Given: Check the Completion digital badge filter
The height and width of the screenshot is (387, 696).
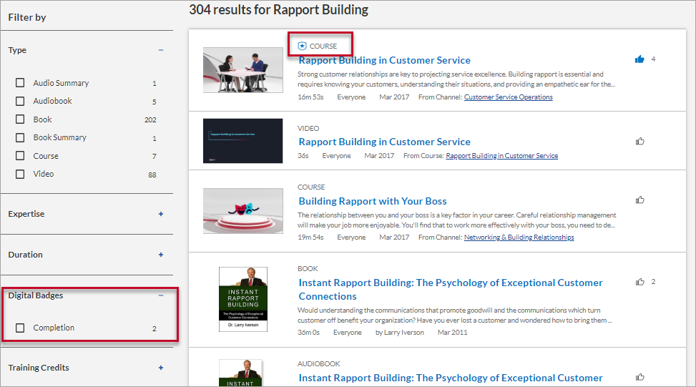Looking at the screenshot, I should pyautogui.click(x=20, y=328).
